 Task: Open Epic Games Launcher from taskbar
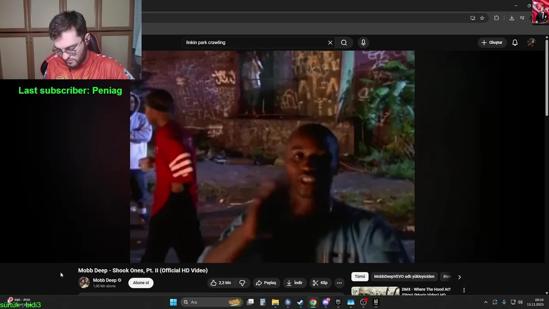click(338, 302)
